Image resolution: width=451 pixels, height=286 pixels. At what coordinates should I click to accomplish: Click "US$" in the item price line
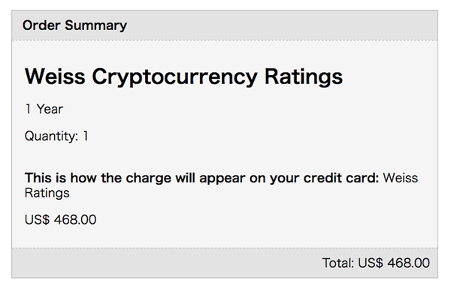pos(37,220)
